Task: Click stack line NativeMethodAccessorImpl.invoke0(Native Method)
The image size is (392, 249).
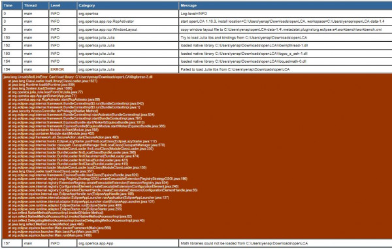Action: pos(56,212)
